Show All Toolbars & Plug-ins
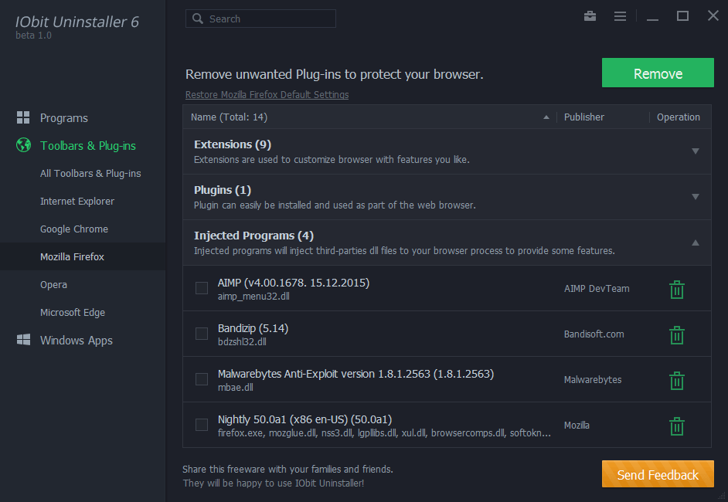Image resolution: width=728 pixels, height=502 pixels. pyautogui.click(x=90, y=174)
